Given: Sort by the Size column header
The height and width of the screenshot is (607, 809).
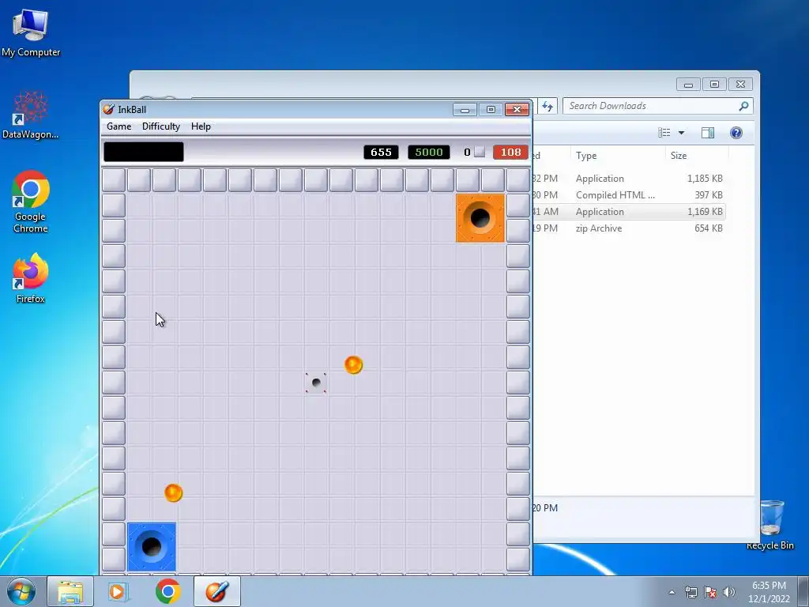Looking at the screenshot, I should pos(697,156).
